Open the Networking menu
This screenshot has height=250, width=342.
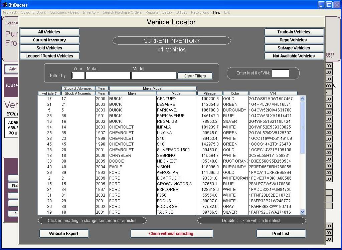[x=200, y=12]
